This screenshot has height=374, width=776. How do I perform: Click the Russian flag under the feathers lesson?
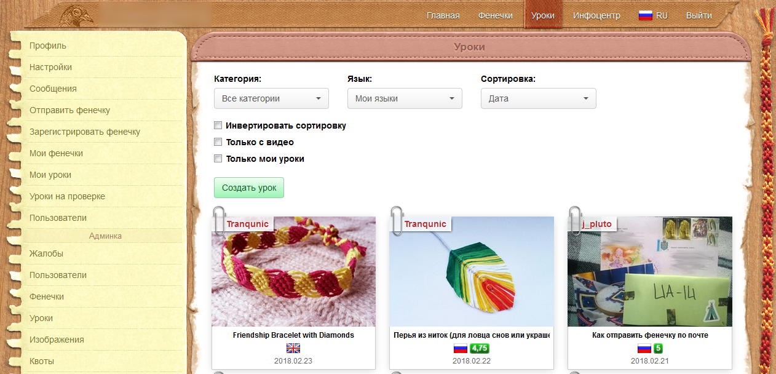[461, 347]
